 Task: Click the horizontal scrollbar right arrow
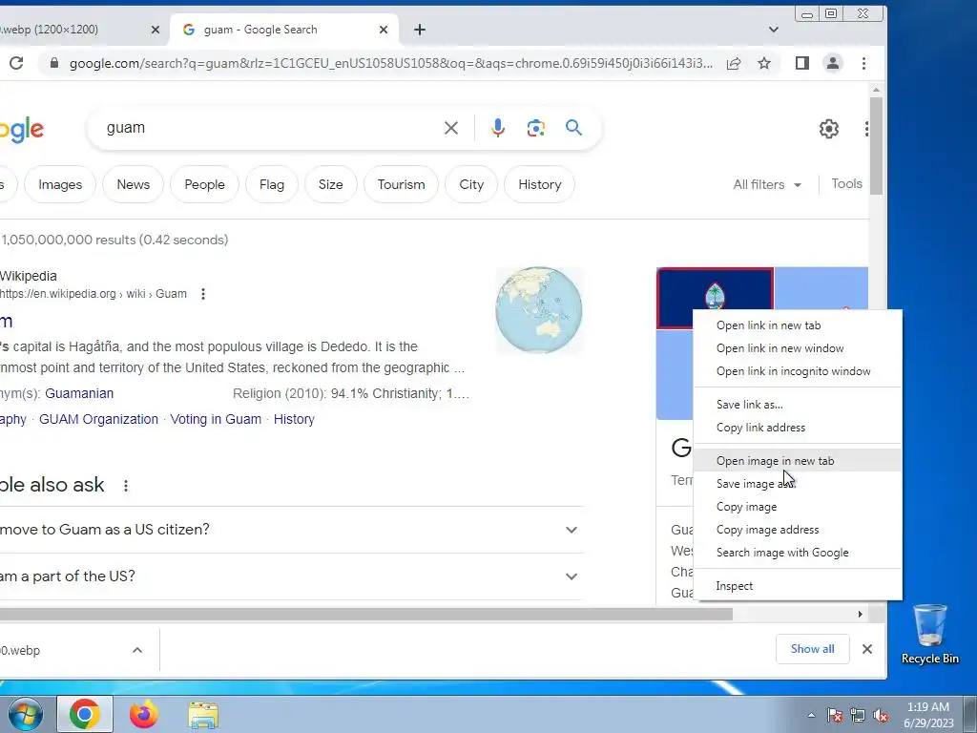tap(860, 614)
